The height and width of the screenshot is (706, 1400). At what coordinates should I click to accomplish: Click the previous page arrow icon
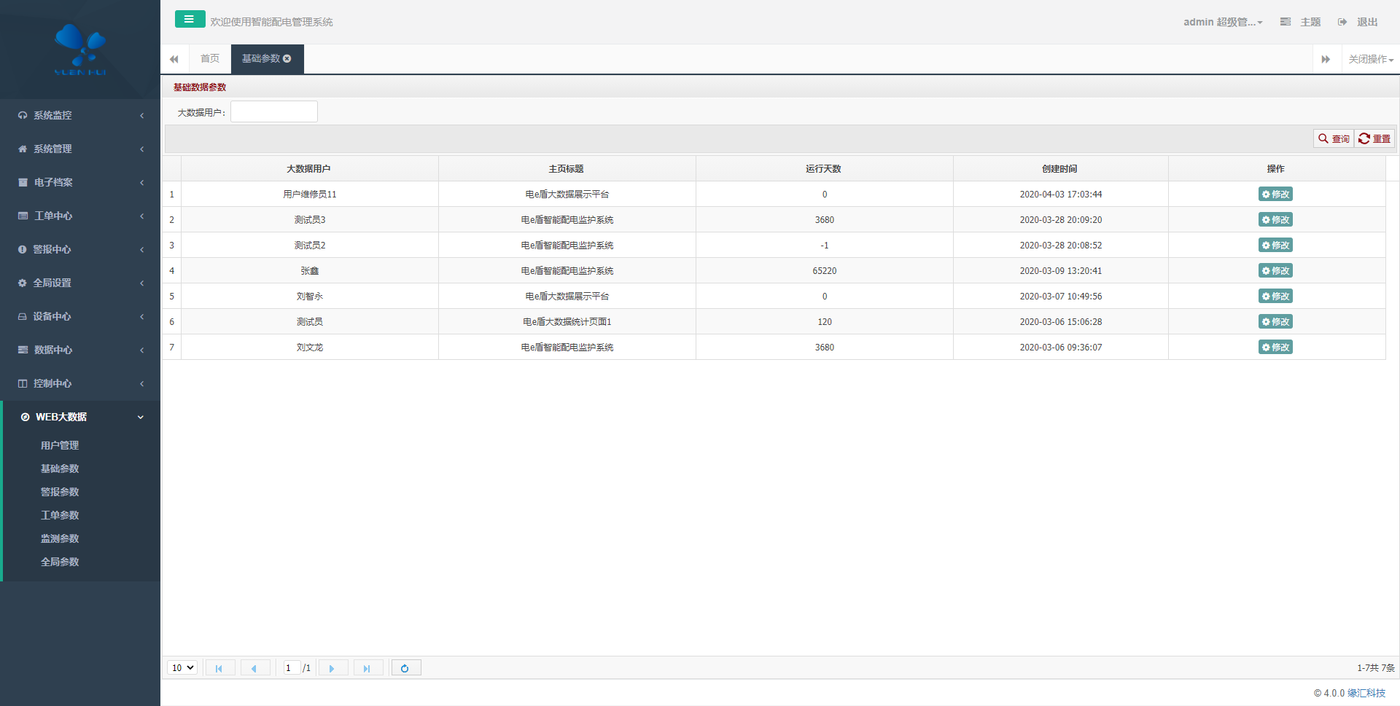coord(254,668)
